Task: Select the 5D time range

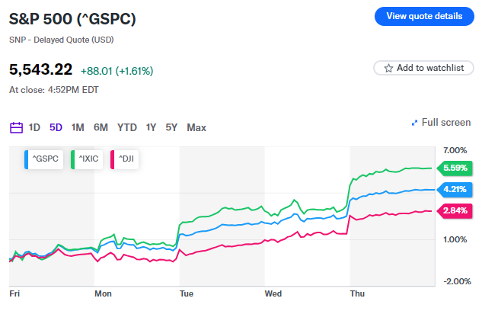Action: click(x=56, y=127)
